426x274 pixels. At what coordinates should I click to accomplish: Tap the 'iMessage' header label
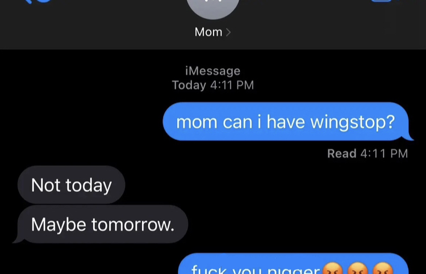[213, 71]
